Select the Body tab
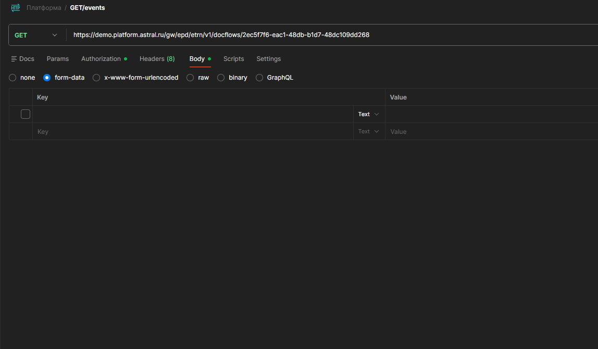The width and height of the screenshot is (598, 349). [x=200, y=59]
